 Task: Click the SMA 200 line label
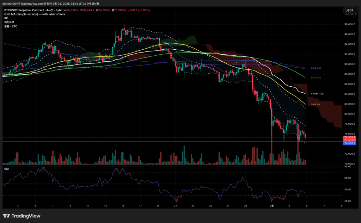[316, 68]
